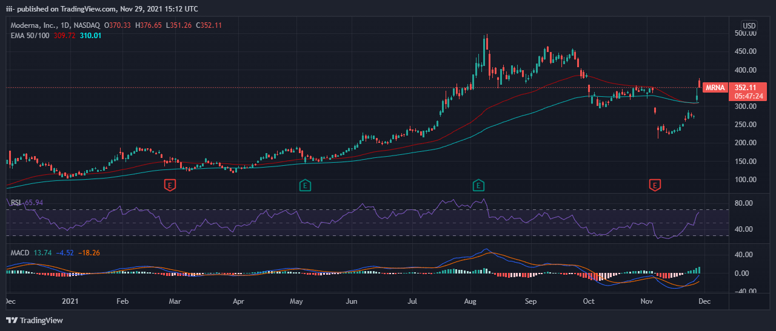Click the May time axis label
The width and height of the screenshot is (776, 331).
pos(296,300)
